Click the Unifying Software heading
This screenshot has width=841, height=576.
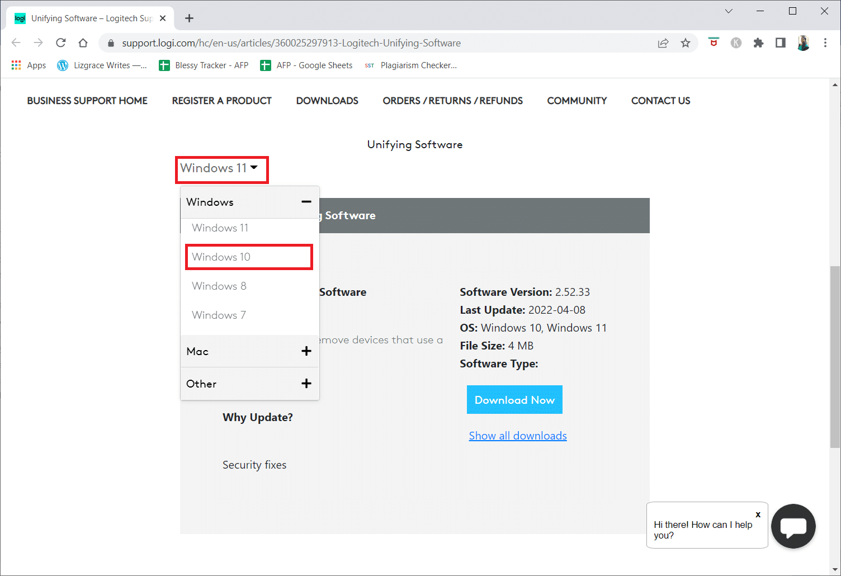coord(415,144)
